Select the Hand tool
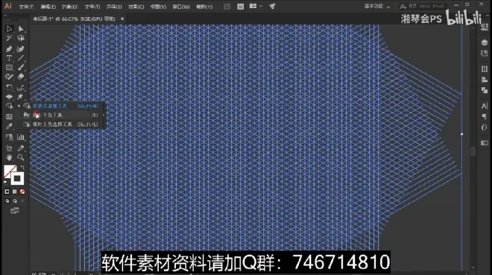Image resolution: width=492 pixels, height=275 pixels. point(9,157)
